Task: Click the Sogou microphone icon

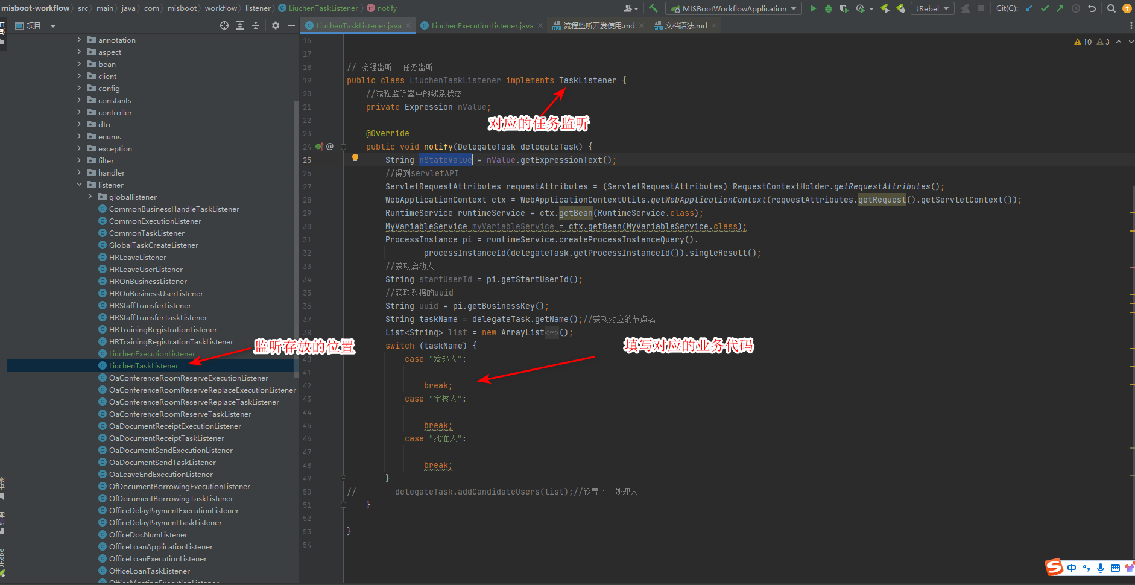Action: pos(1101,568)
